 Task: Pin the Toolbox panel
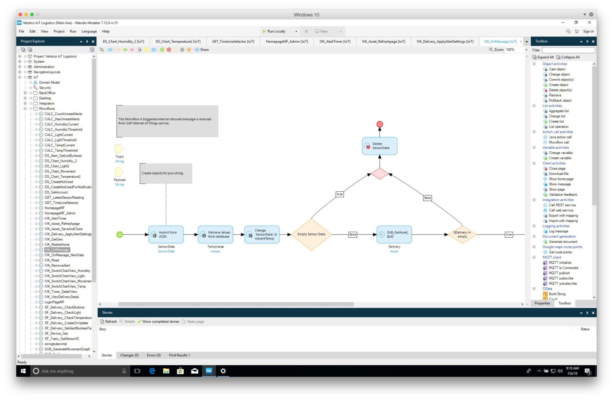[587, 41]
